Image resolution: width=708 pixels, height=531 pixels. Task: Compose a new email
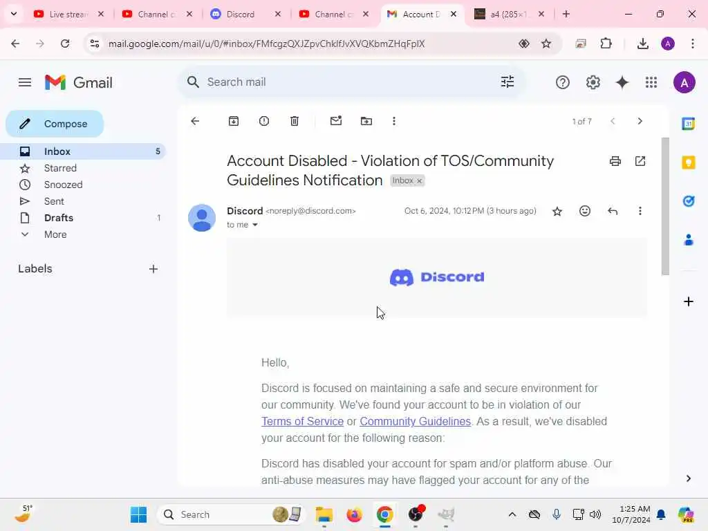(x=55, y=124)
